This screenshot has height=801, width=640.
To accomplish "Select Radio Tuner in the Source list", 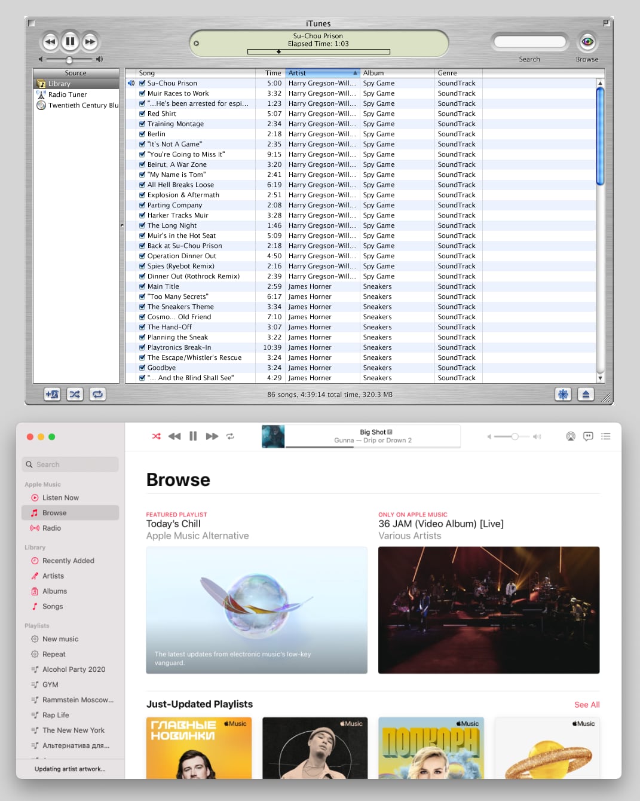I will pyautogui.click(x=76, y=94).
